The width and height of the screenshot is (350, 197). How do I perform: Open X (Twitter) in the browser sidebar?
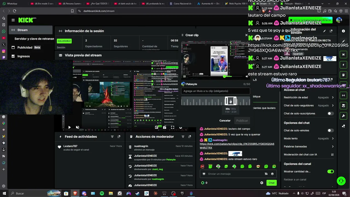(x=4, y=44)
